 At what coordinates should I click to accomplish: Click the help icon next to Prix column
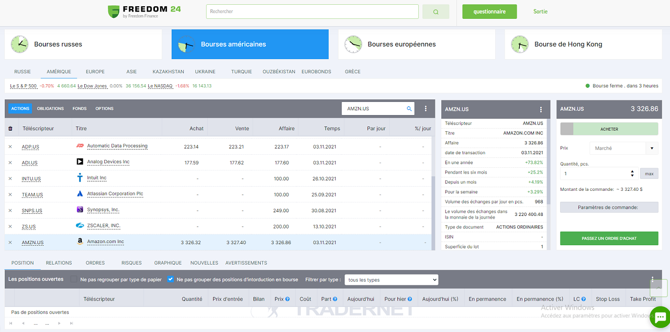pyautogui.click(x=287, y=299)
